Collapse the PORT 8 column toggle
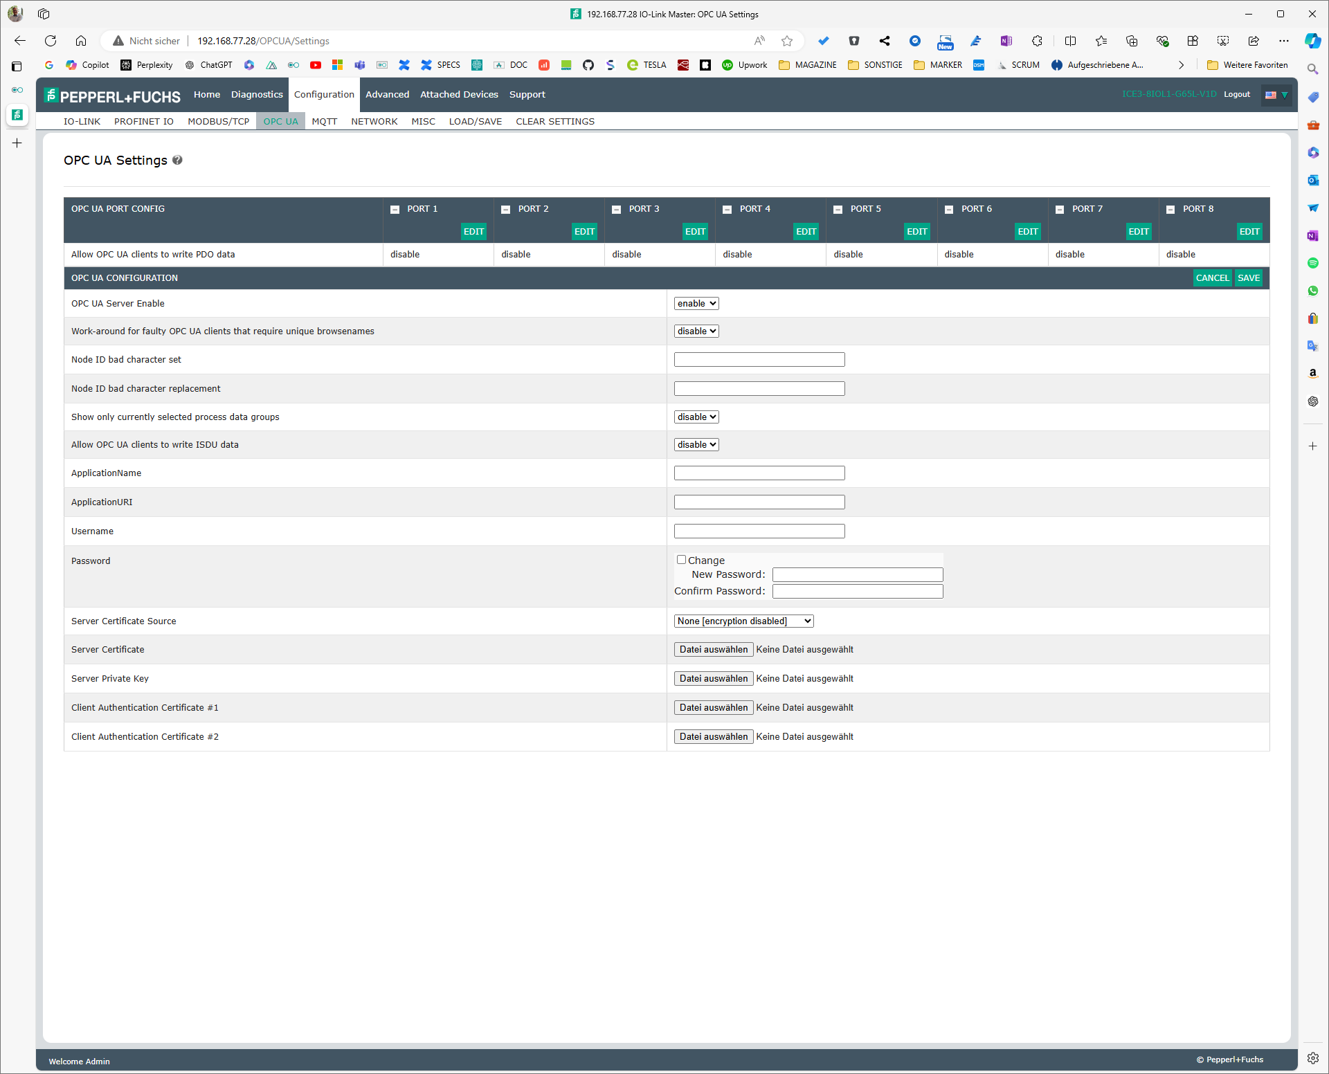 [1170, 210]
